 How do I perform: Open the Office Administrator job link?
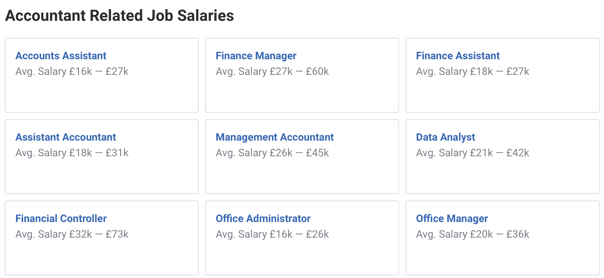tap(263, 218)
